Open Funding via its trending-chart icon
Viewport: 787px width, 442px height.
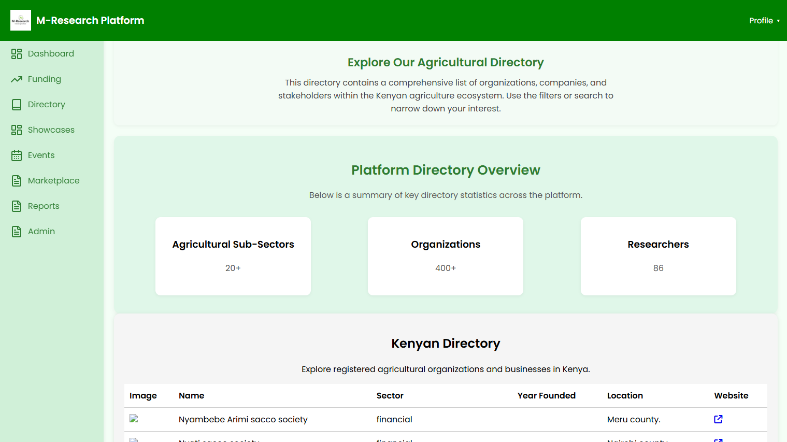[x=16, y=79]
